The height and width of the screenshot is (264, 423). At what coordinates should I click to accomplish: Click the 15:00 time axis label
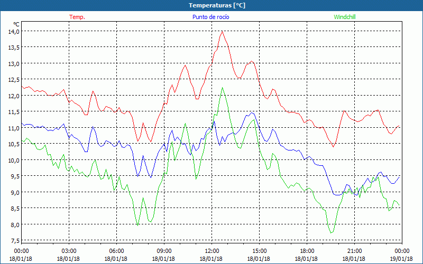coord(259,251)
